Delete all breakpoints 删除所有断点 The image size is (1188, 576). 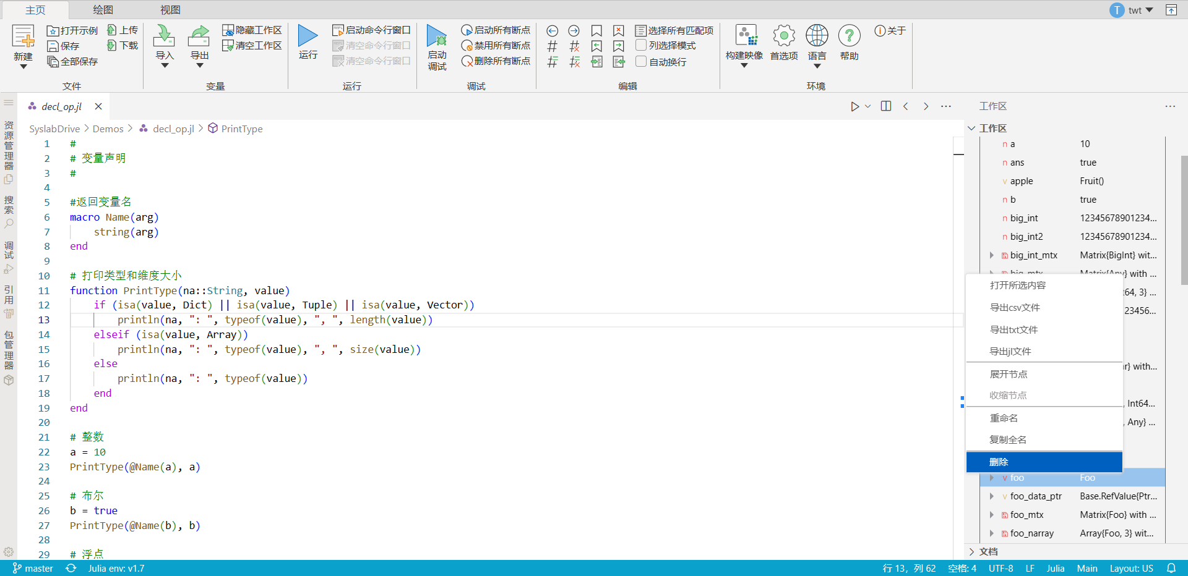[x=496, y=61]
